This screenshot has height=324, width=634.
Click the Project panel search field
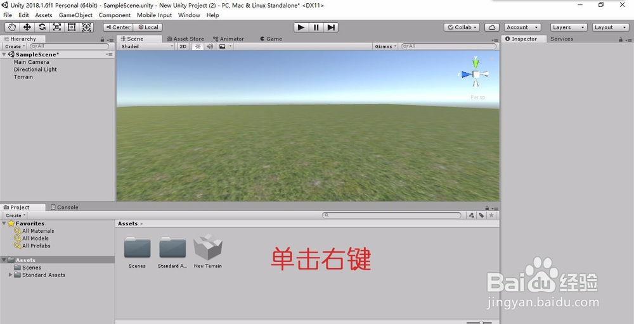pos(392,215)
